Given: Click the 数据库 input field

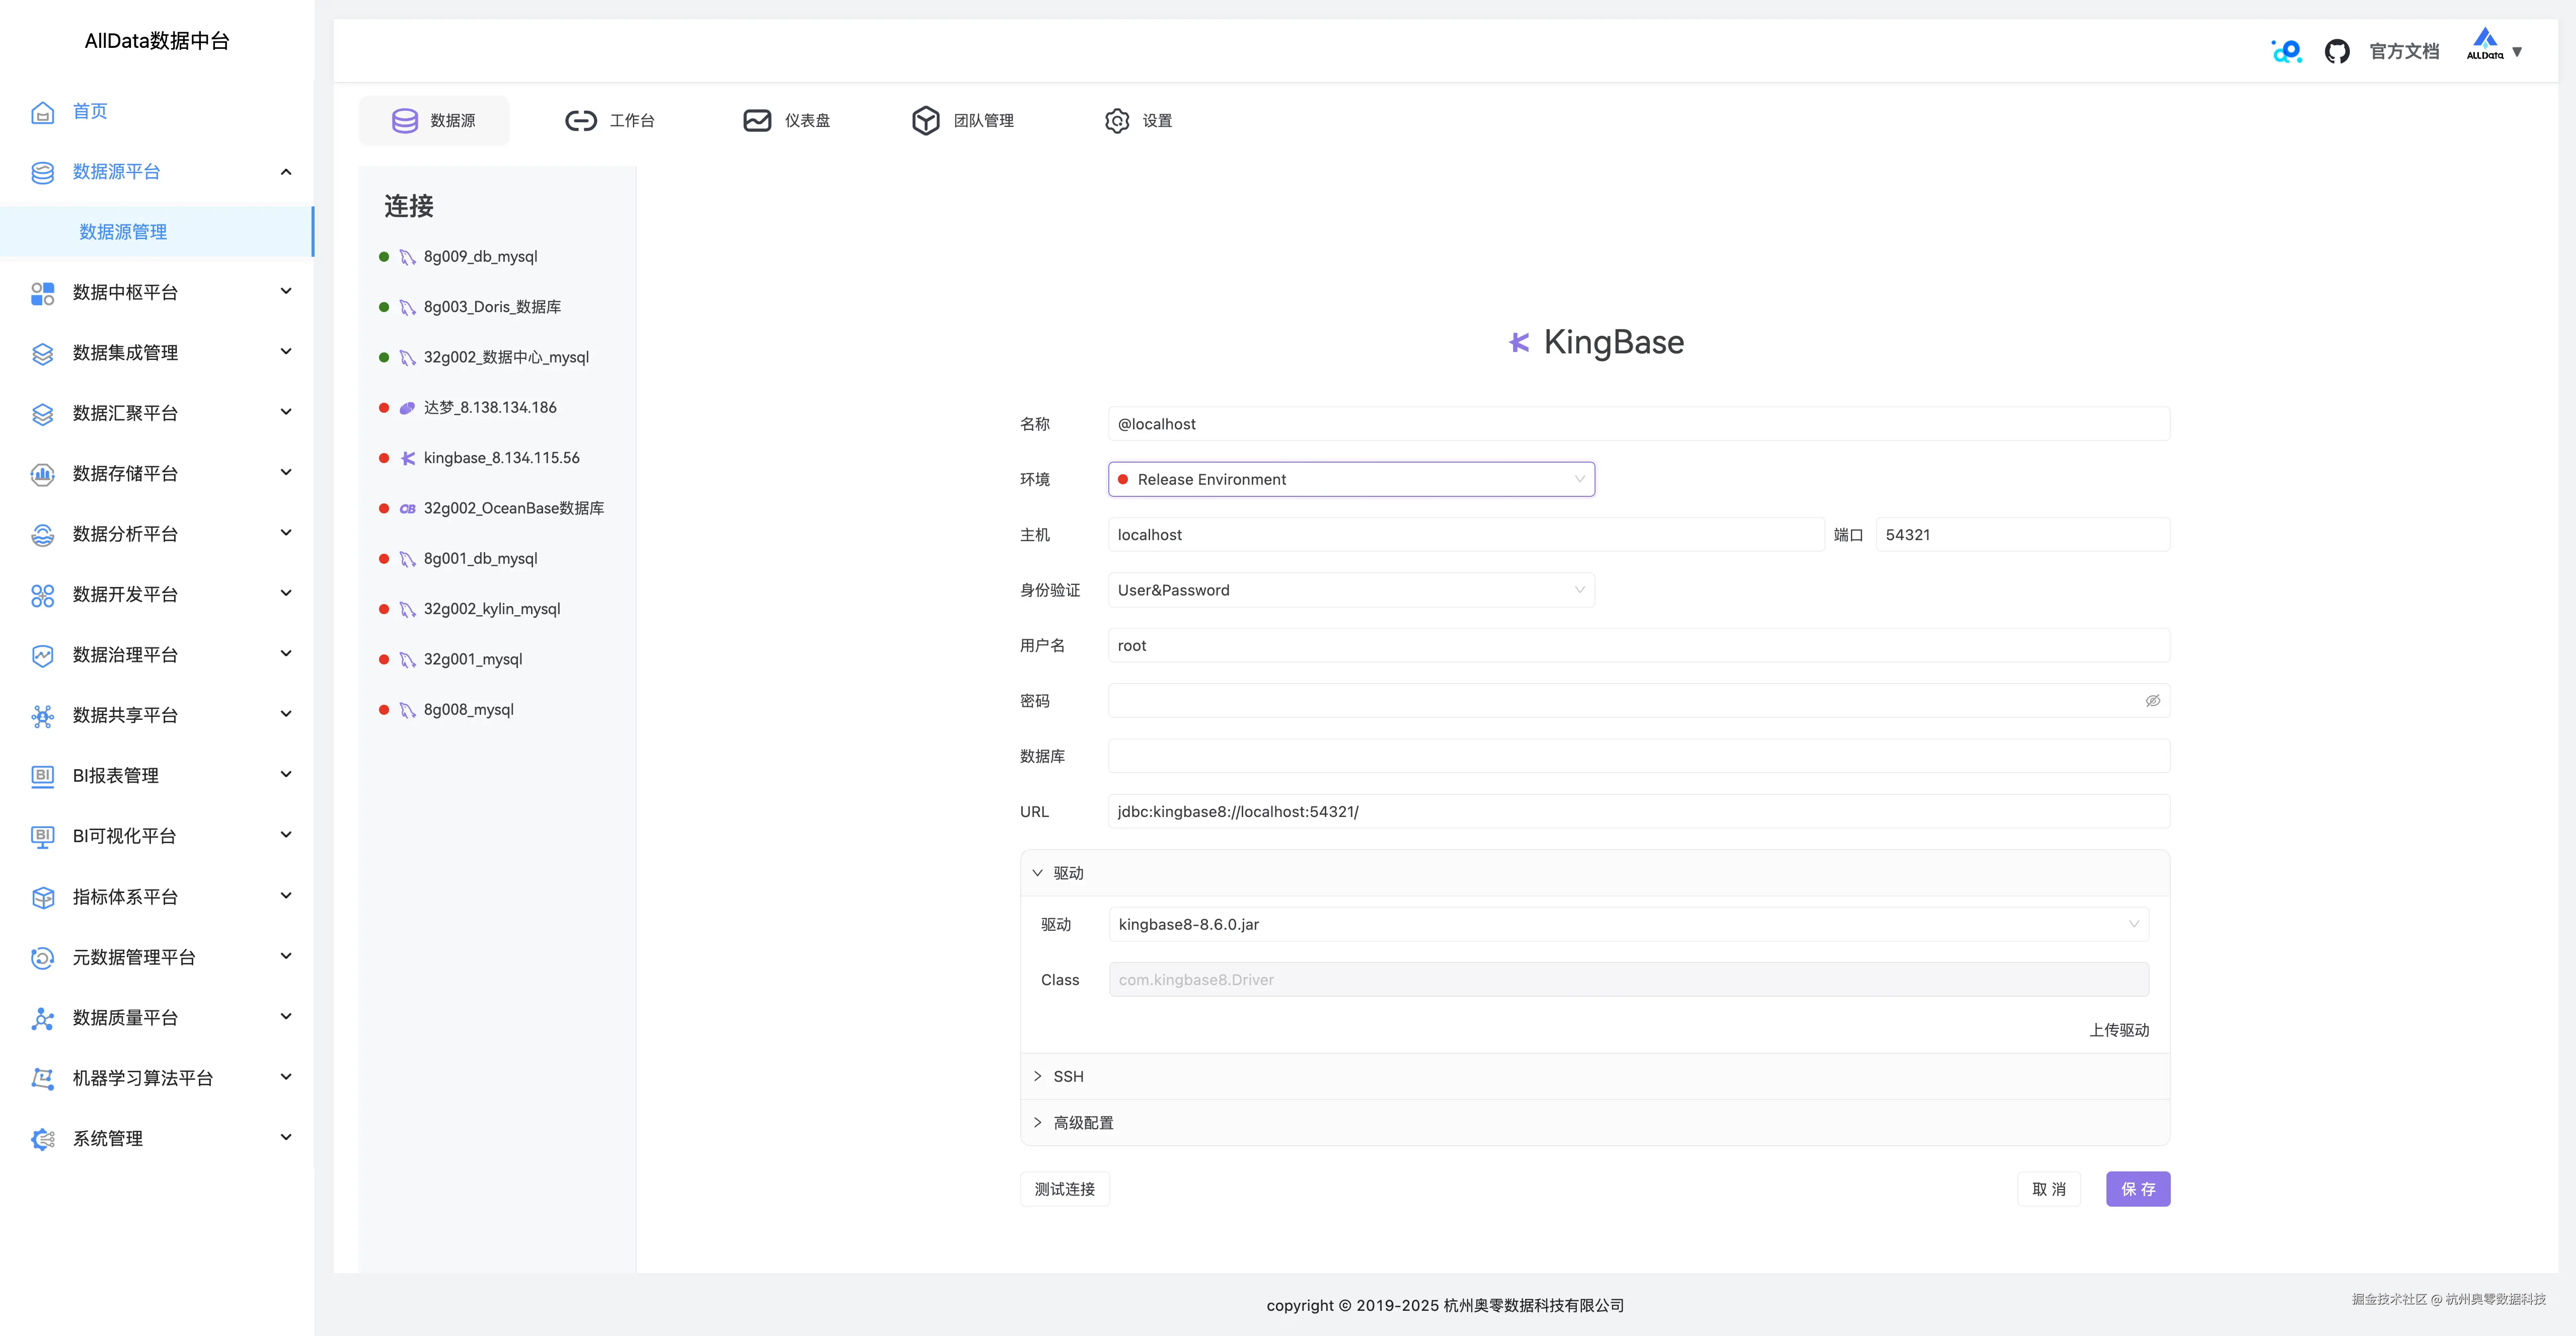Looking at the screenshot, I should coord(1638,756).
